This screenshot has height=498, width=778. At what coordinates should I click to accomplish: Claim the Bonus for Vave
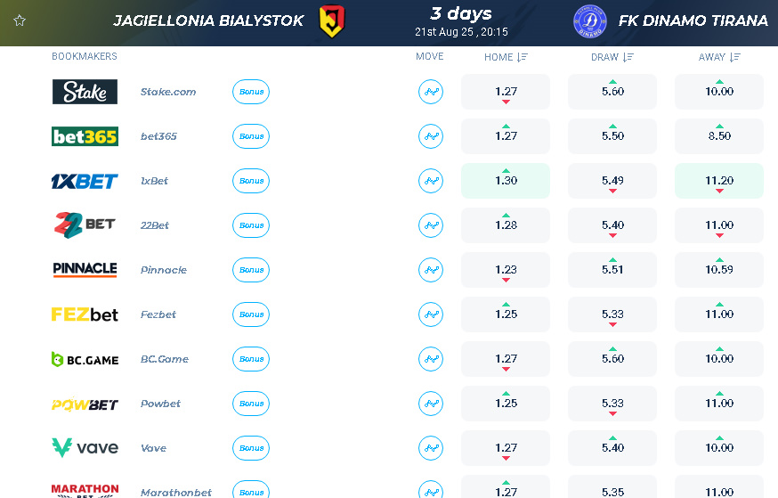[x=251, y=448]
